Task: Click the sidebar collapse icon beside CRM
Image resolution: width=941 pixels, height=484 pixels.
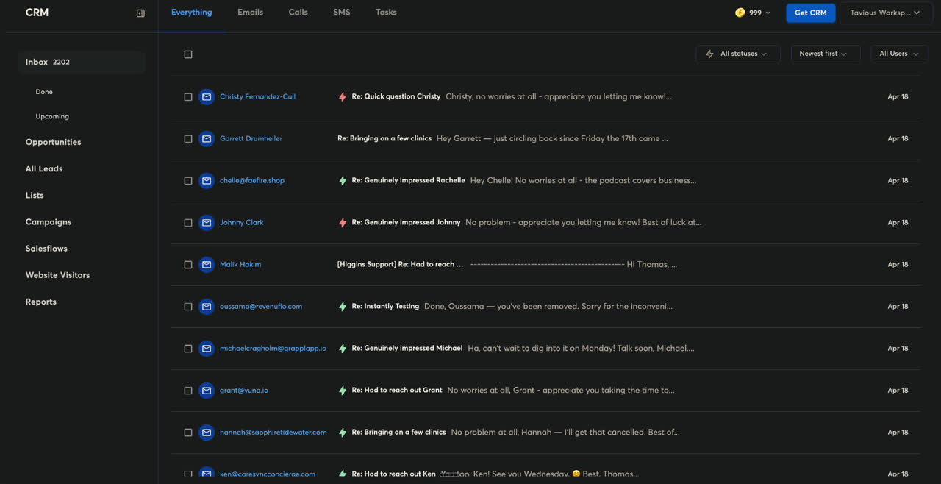Action: (x=140, y=13)
